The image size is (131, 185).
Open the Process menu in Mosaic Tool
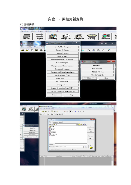click(48, 109)
